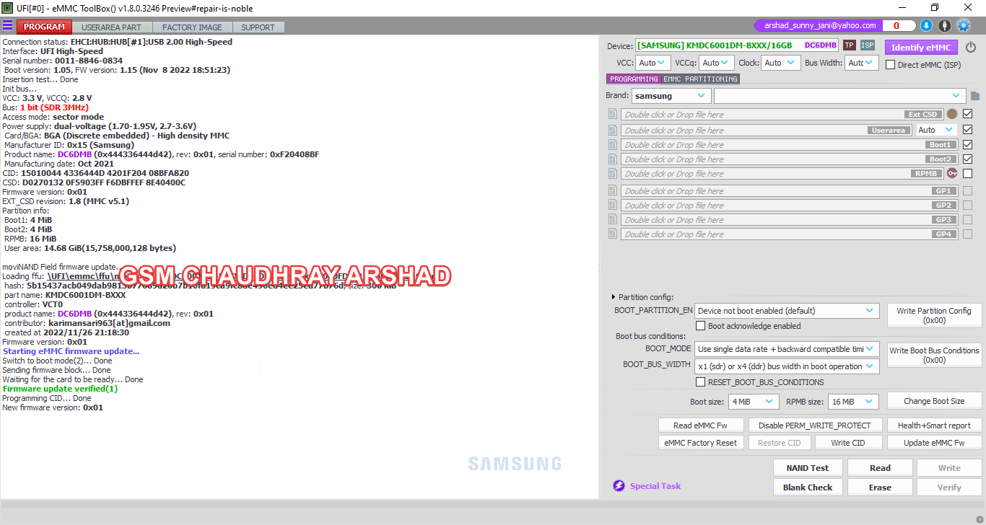Click the TP badge next to device
The height and width of the screenshot is (525, 986).
pos(850,45)
